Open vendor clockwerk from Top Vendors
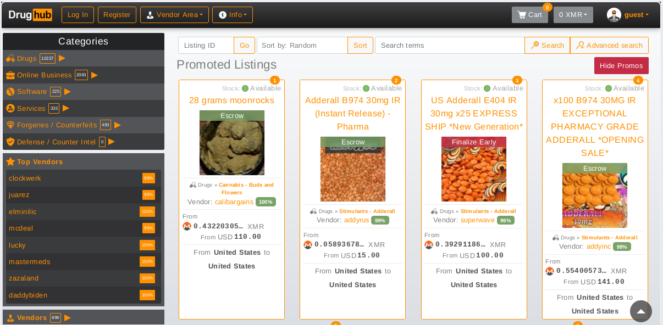663x325 pixels. [x=25, y=178]
